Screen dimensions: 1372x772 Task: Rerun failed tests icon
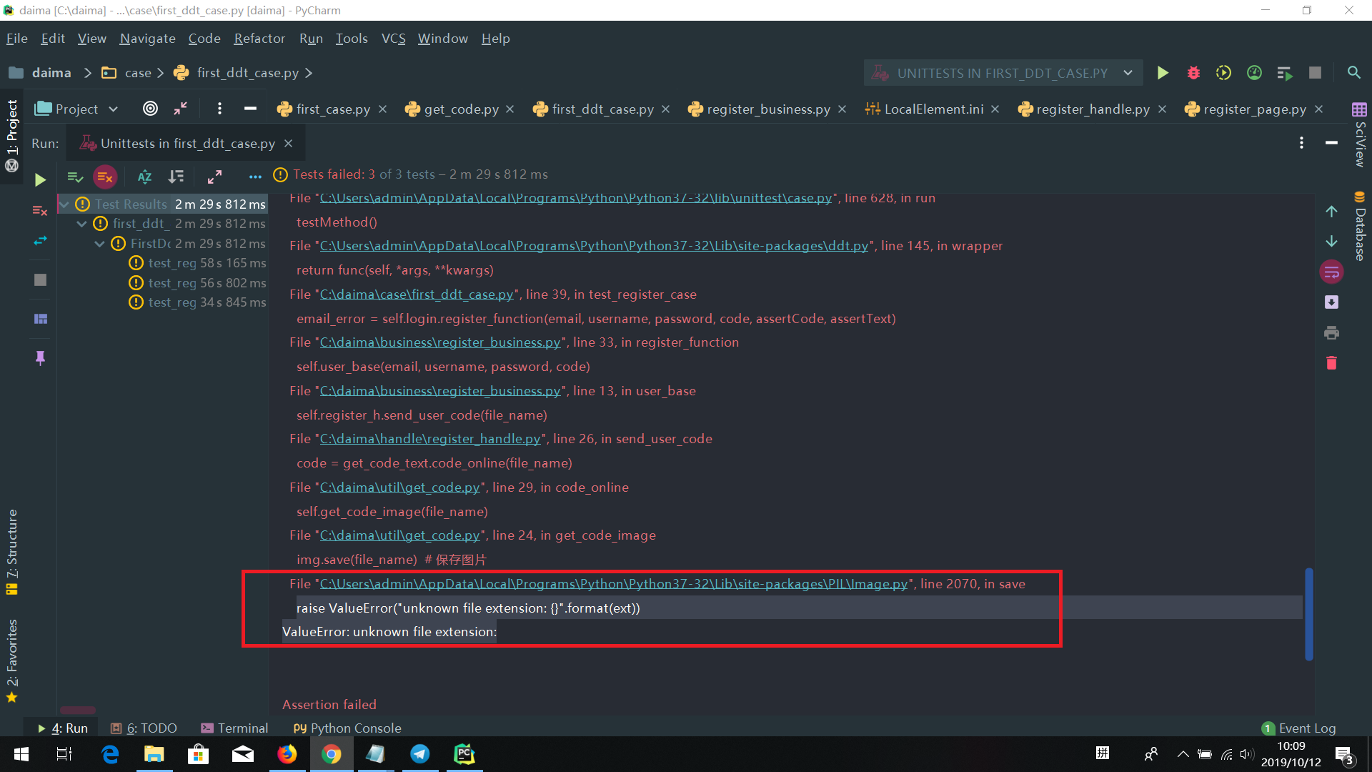click(40, 210)
